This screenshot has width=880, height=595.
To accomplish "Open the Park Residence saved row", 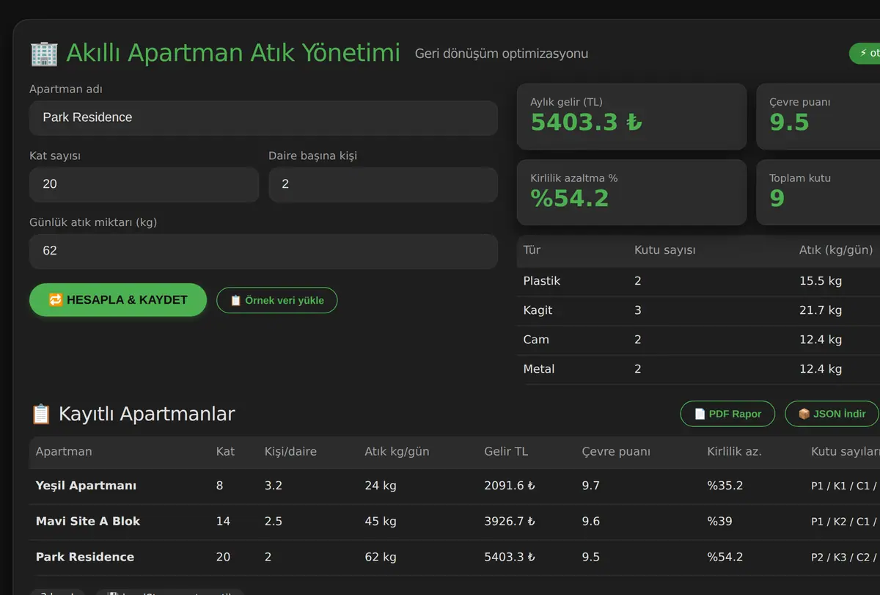I will tap(455, 557).
